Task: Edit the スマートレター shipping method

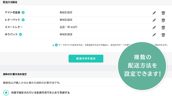Action: (x=154, y=28)
